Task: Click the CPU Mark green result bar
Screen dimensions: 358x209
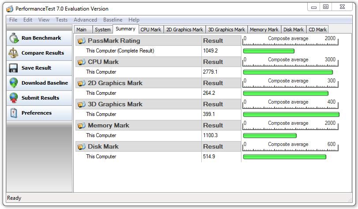Action: coord(288,72)
